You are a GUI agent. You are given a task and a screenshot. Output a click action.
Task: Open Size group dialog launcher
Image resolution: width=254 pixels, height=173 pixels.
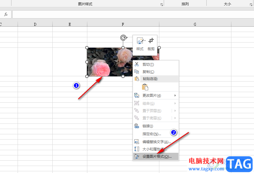coord(251,5)
